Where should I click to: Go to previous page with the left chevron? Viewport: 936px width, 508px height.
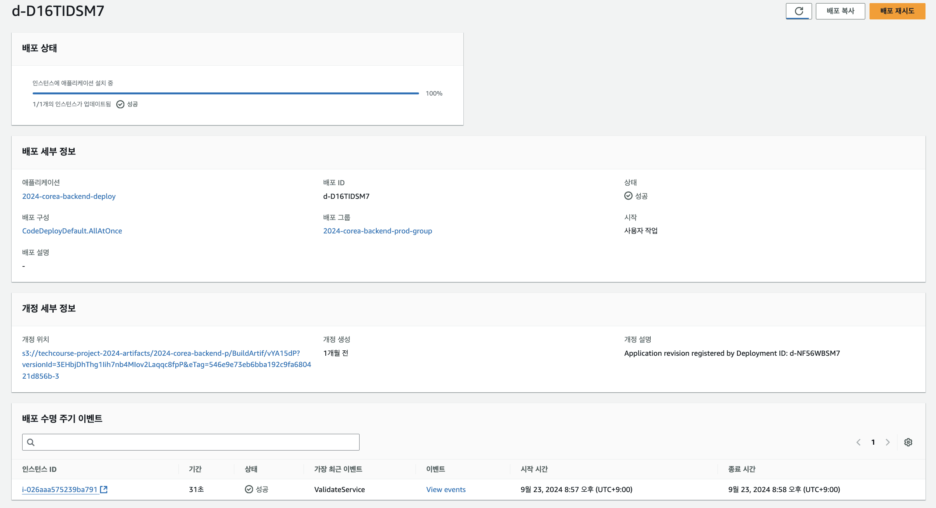pos(858,442)
